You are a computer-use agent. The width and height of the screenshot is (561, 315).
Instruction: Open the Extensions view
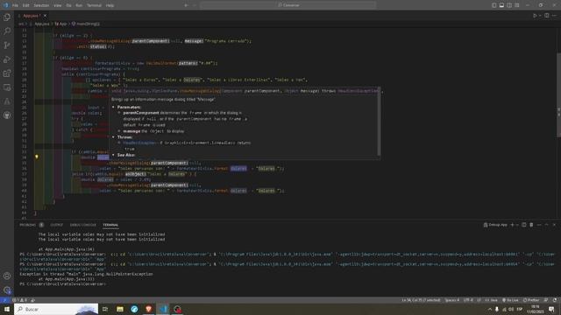tap(7, 73)
